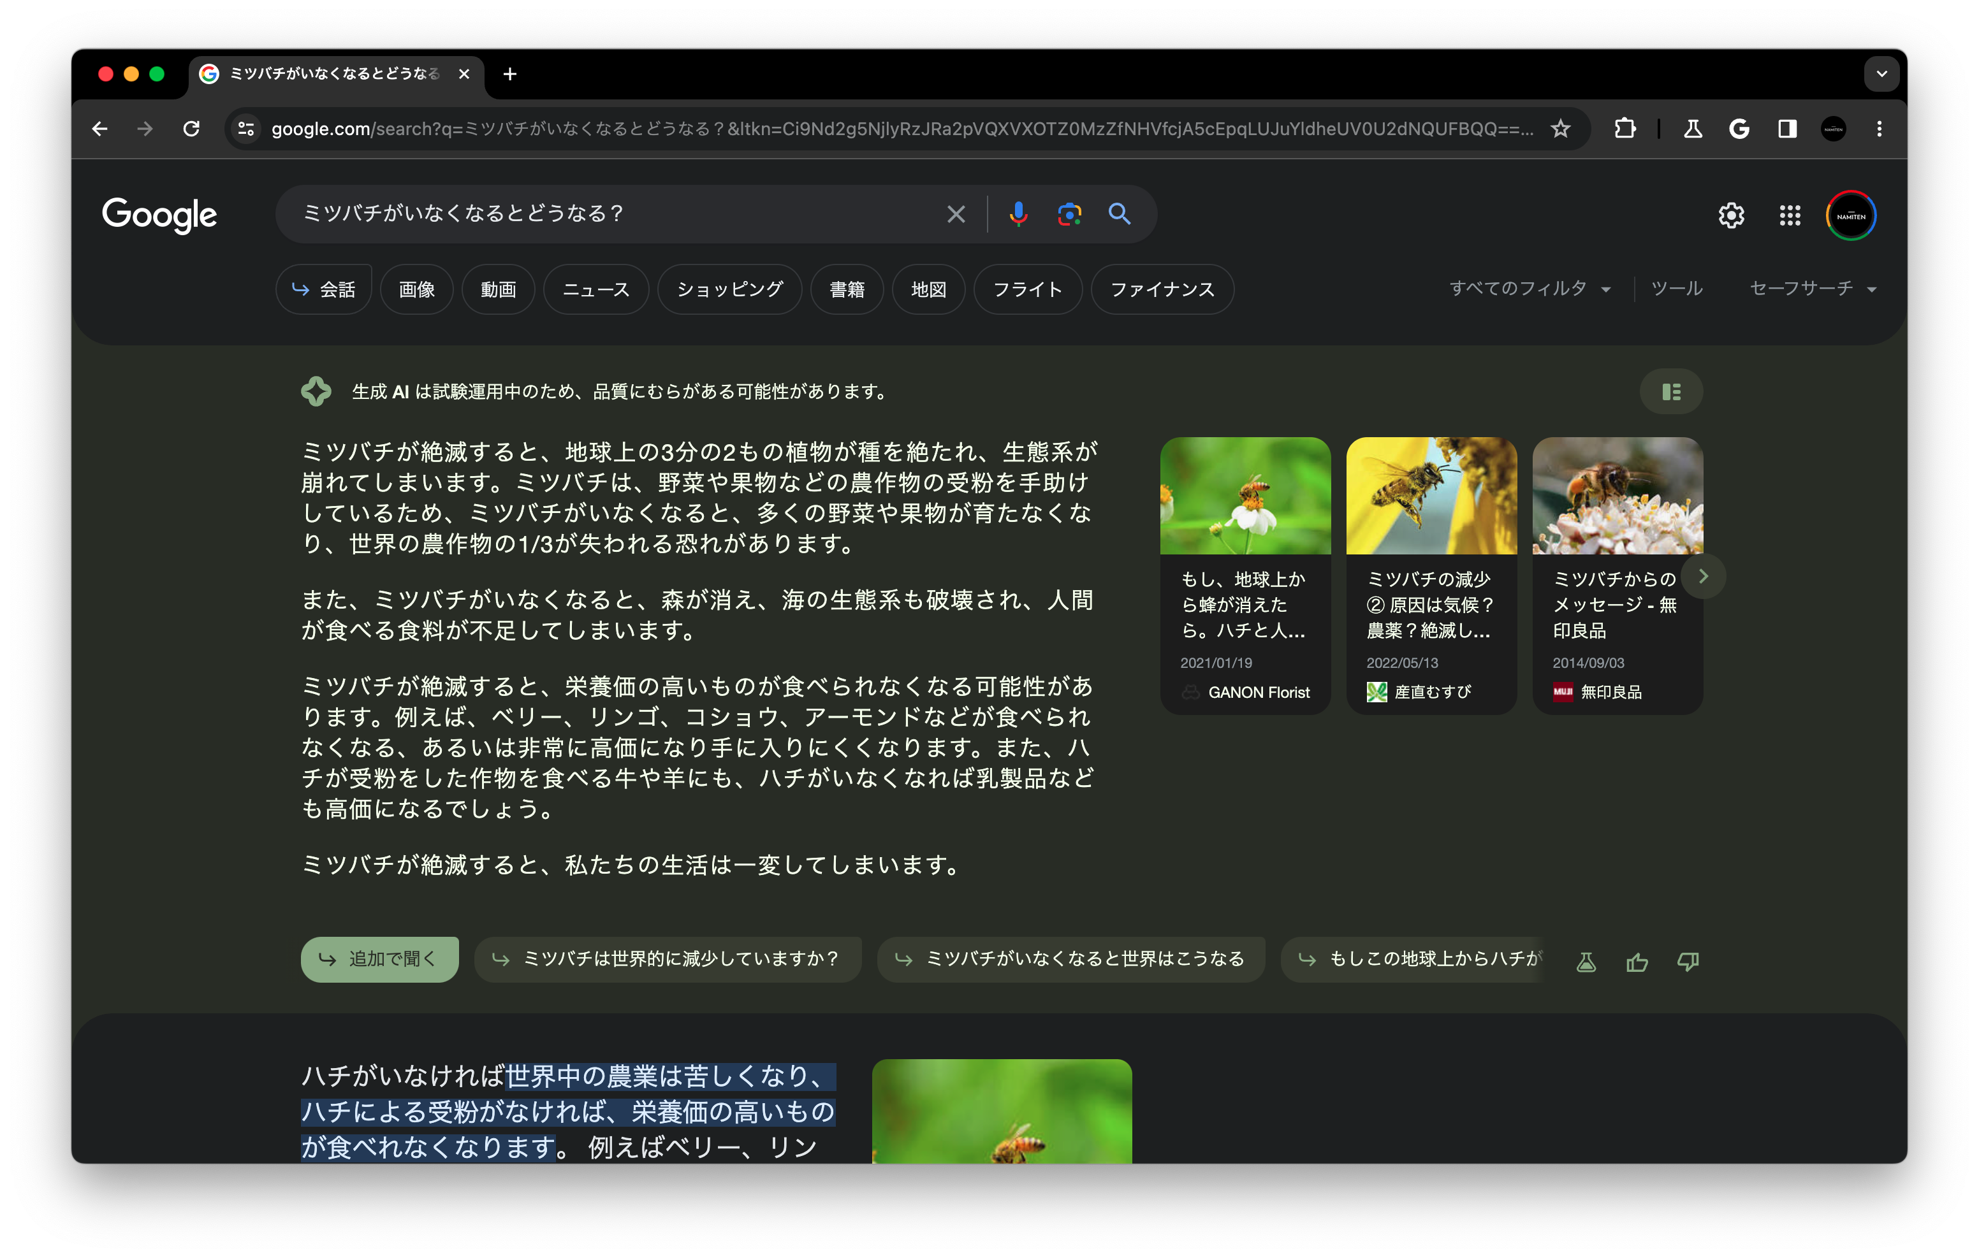
Task: Ask ミツバチがいなくなると世界はこうなる follow-up
Action: pyautogui.click(x=1071, y=959)
